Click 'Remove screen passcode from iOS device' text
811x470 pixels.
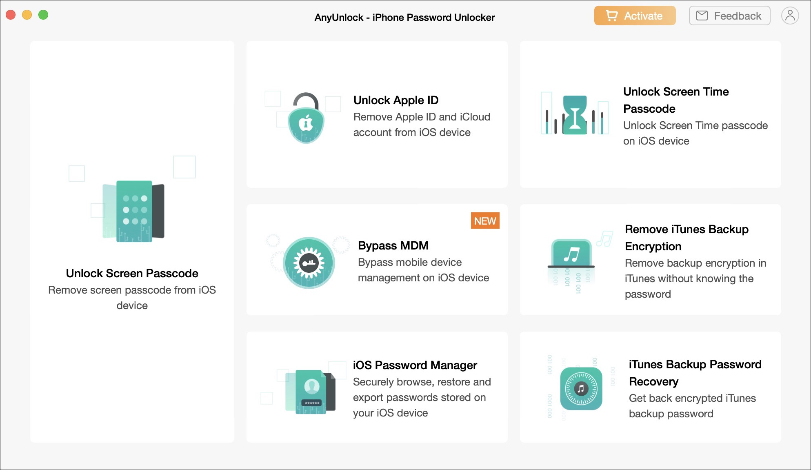click(132, 298)
